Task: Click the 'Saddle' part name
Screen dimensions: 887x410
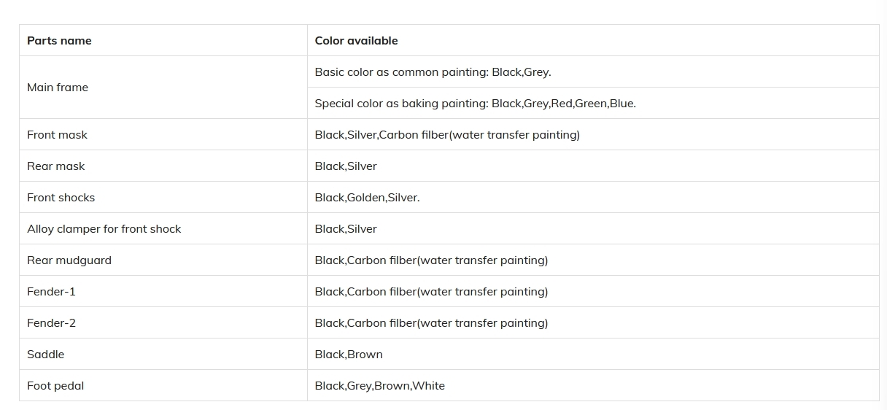Action: tap(45, 355)
